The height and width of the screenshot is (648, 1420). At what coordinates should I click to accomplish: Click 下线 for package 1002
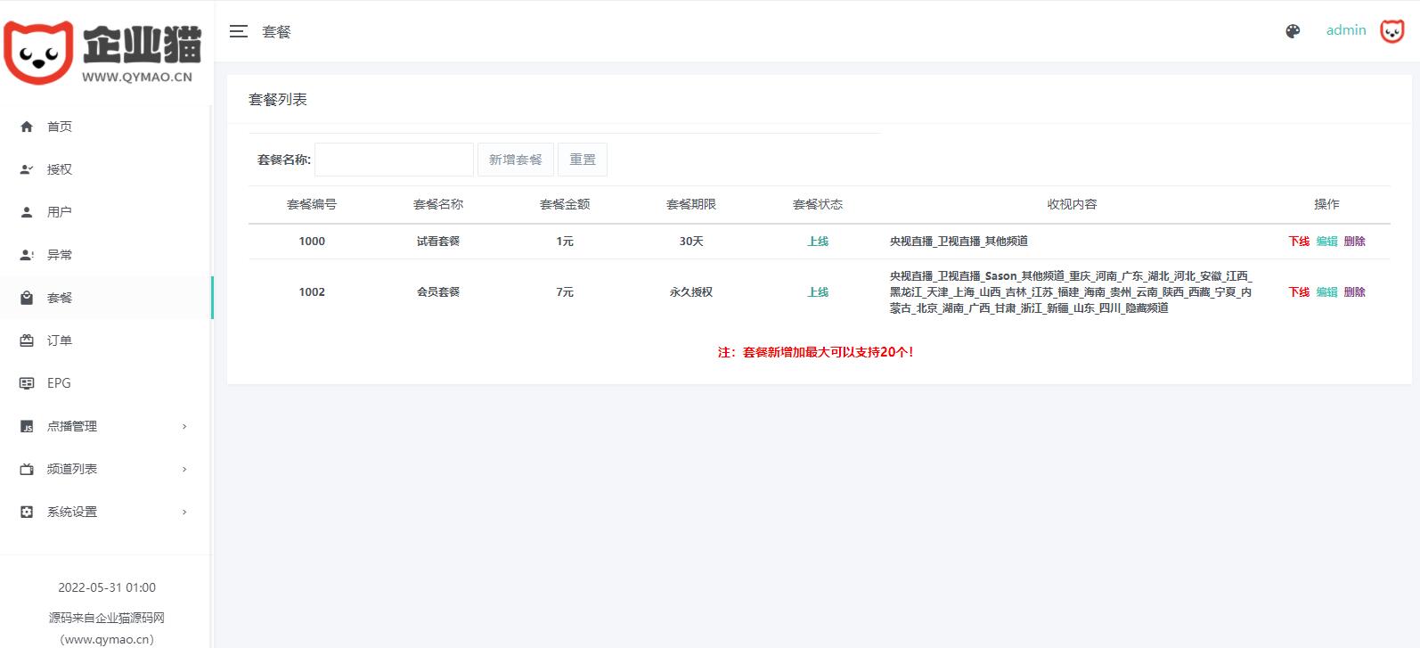pyautogui.click(x=1299, y=292)
